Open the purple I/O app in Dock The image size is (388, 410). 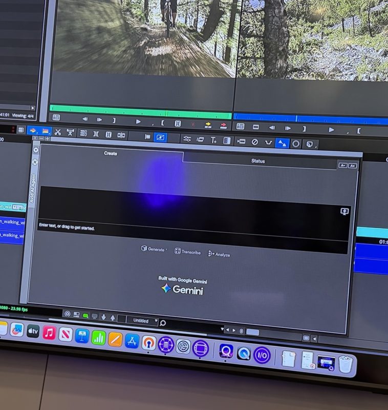[262, 355]
